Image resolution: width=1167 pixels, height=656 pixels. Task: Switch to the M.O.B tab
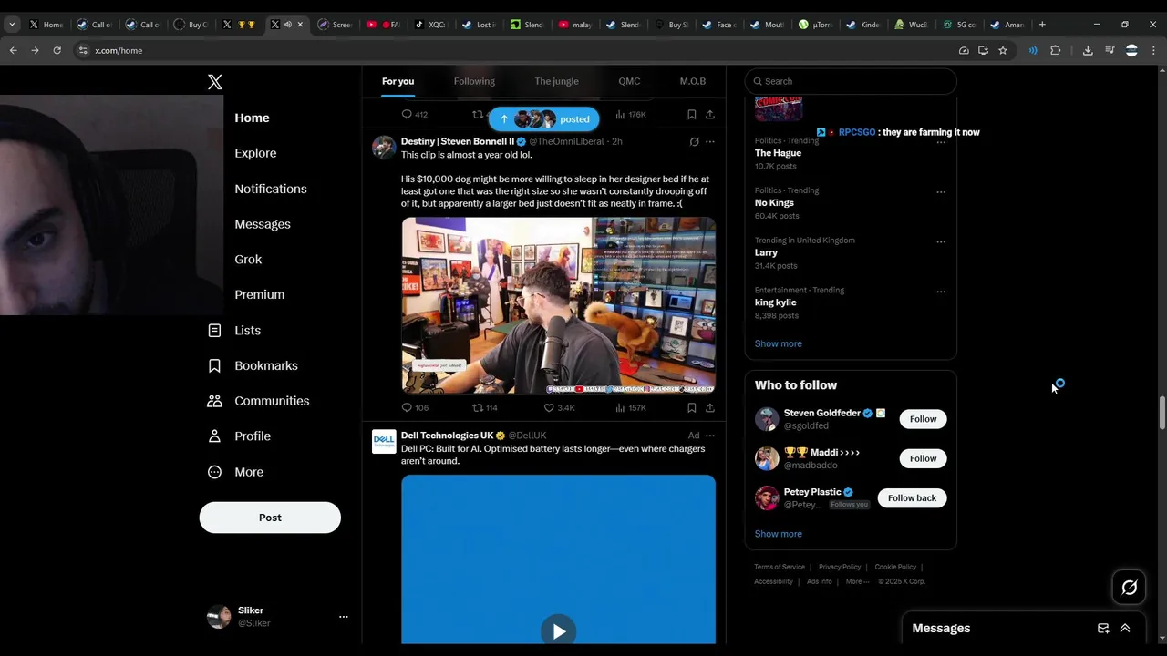pos(693,81)
